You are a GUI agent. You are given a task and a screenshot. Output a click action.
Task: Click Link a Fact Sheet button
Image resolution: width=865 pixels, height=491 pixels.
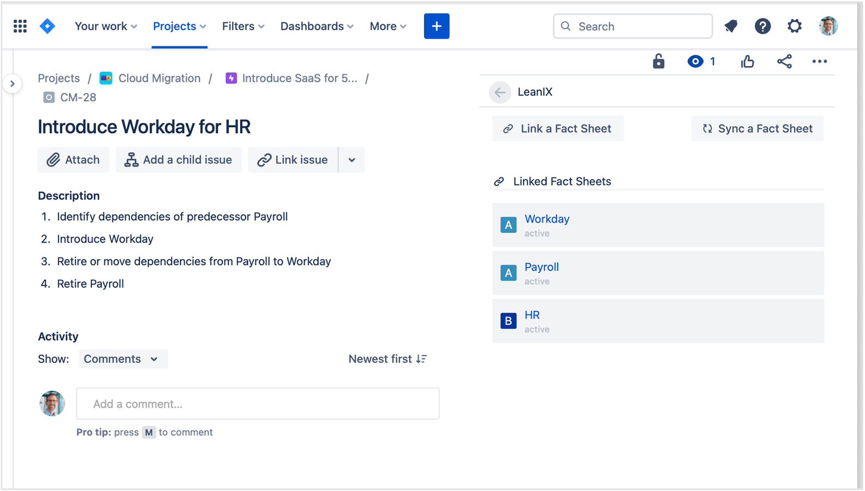point(558,129)
